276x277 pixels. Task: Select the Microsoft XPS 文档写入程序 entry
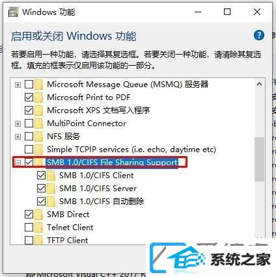coord(98,111)
